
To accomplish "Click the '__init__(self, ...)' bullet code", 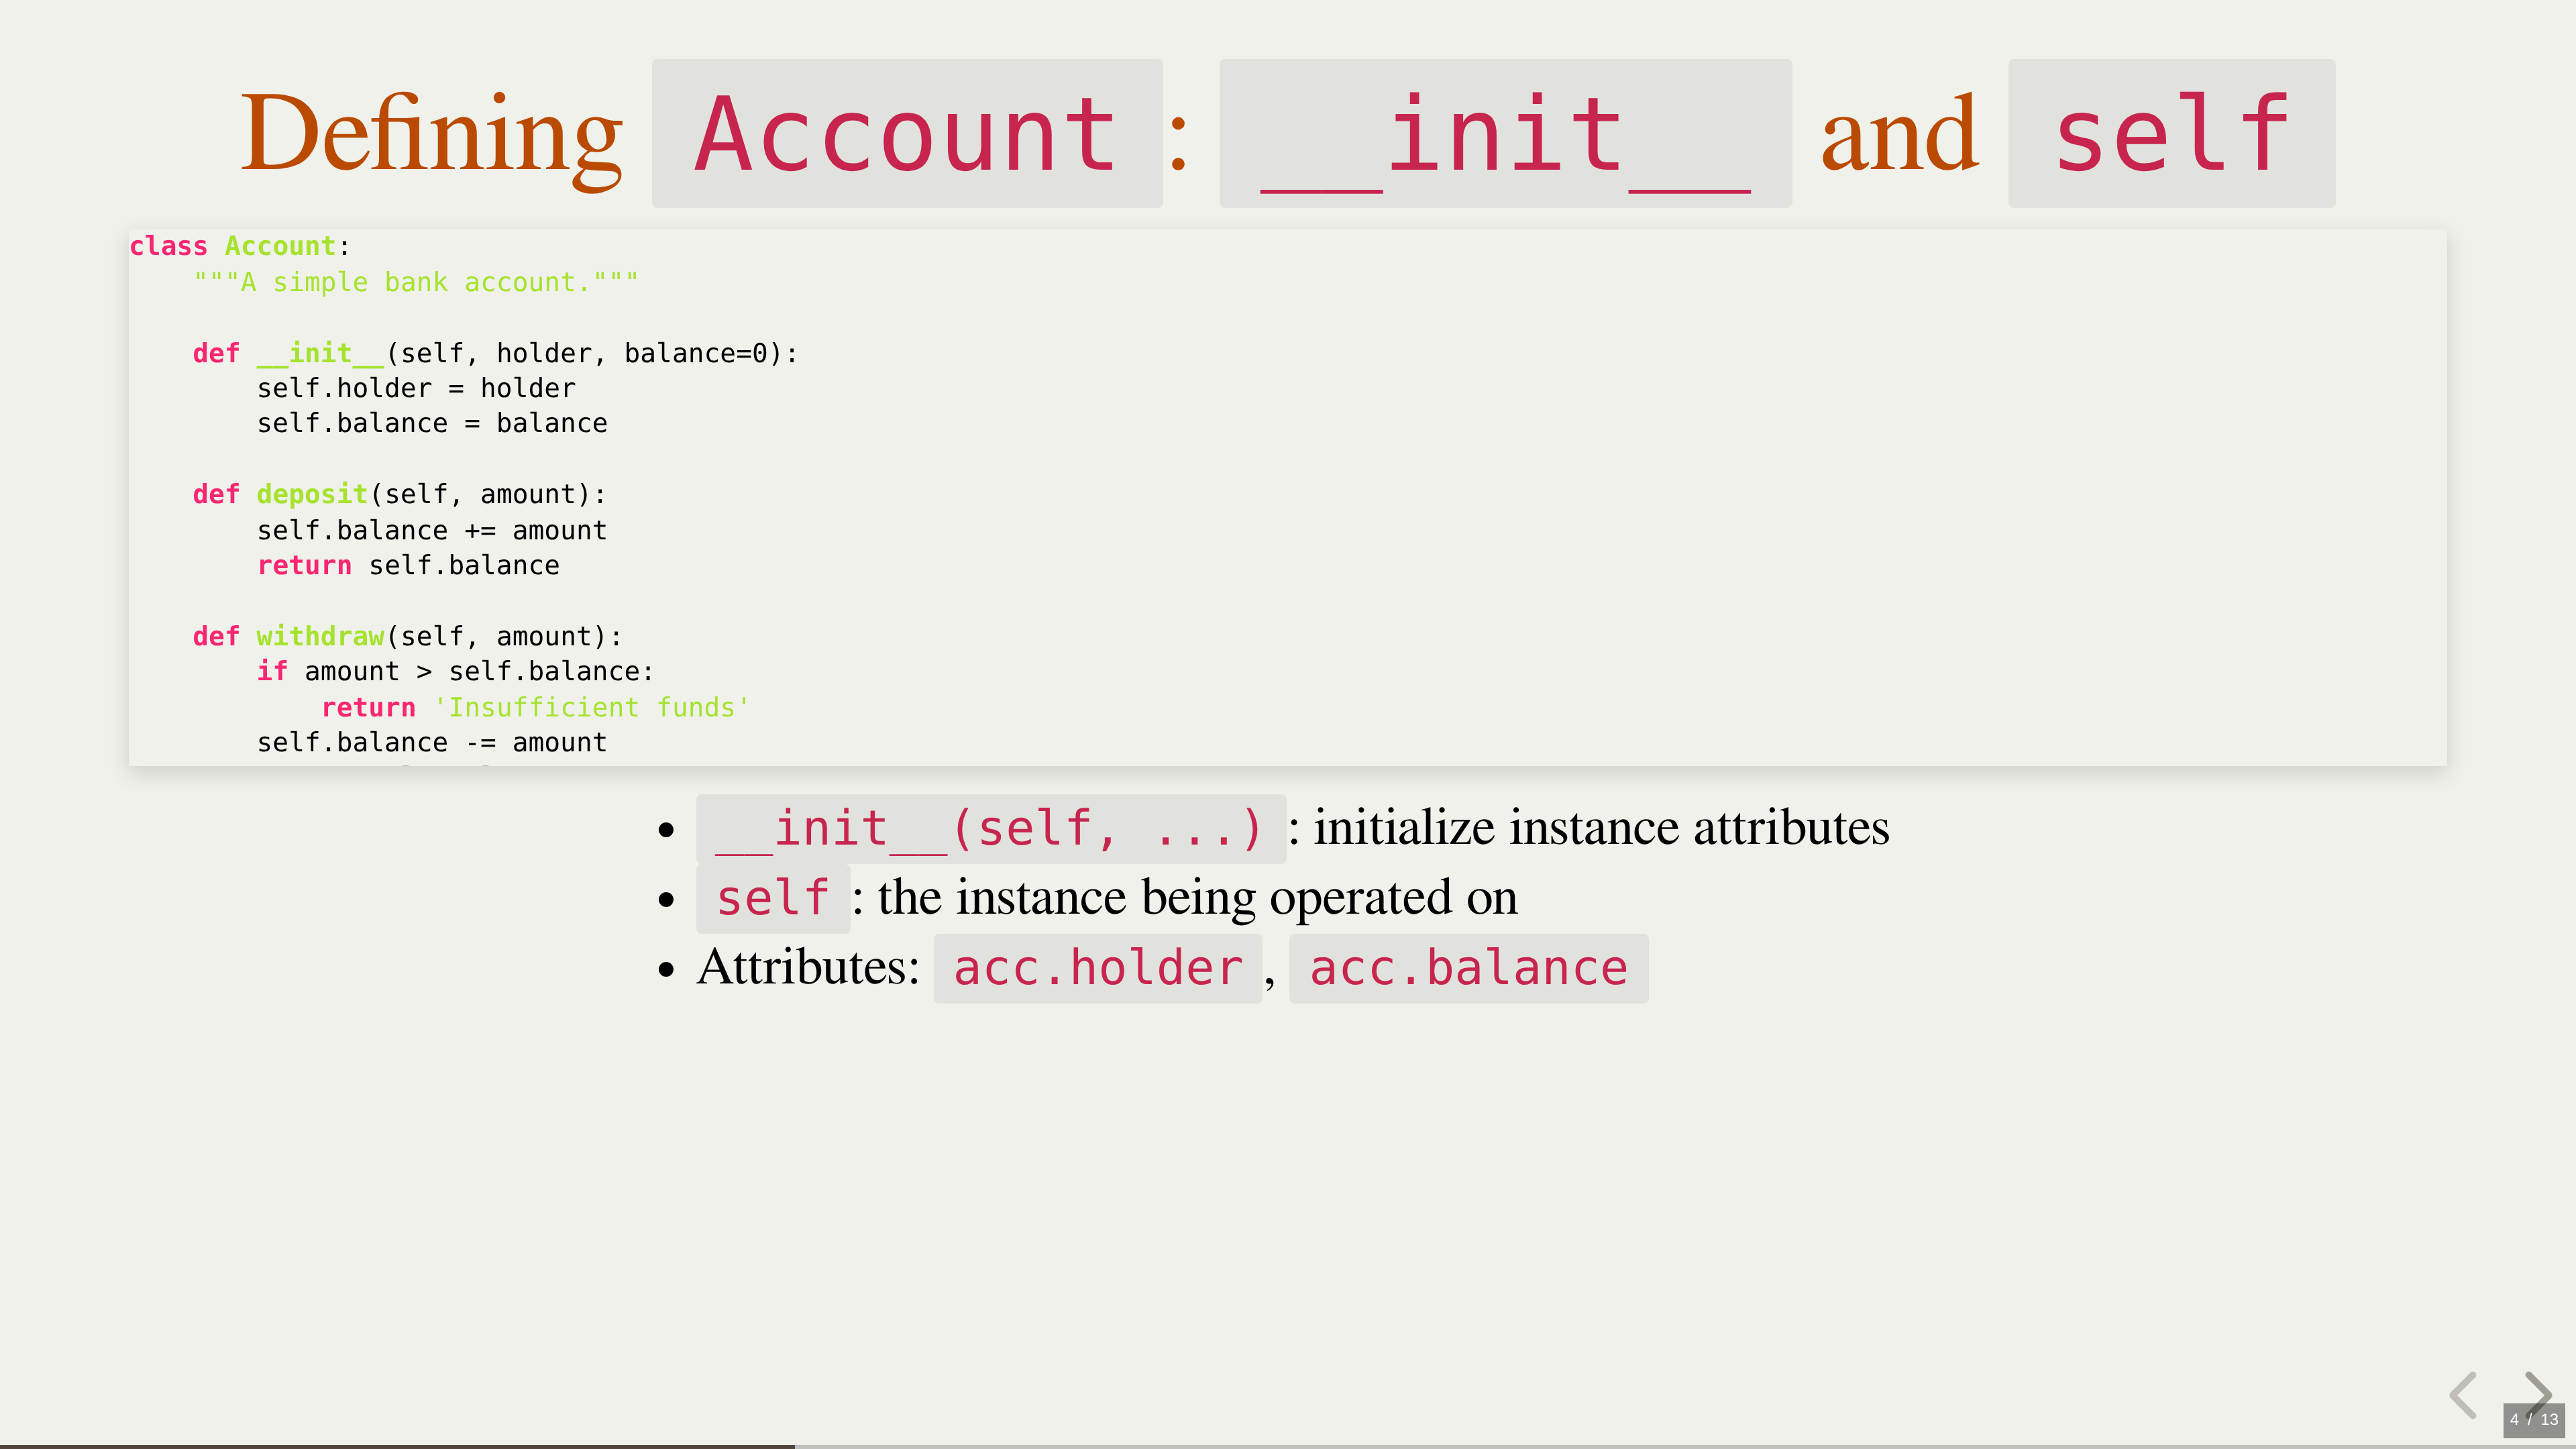I will point(990,828).
